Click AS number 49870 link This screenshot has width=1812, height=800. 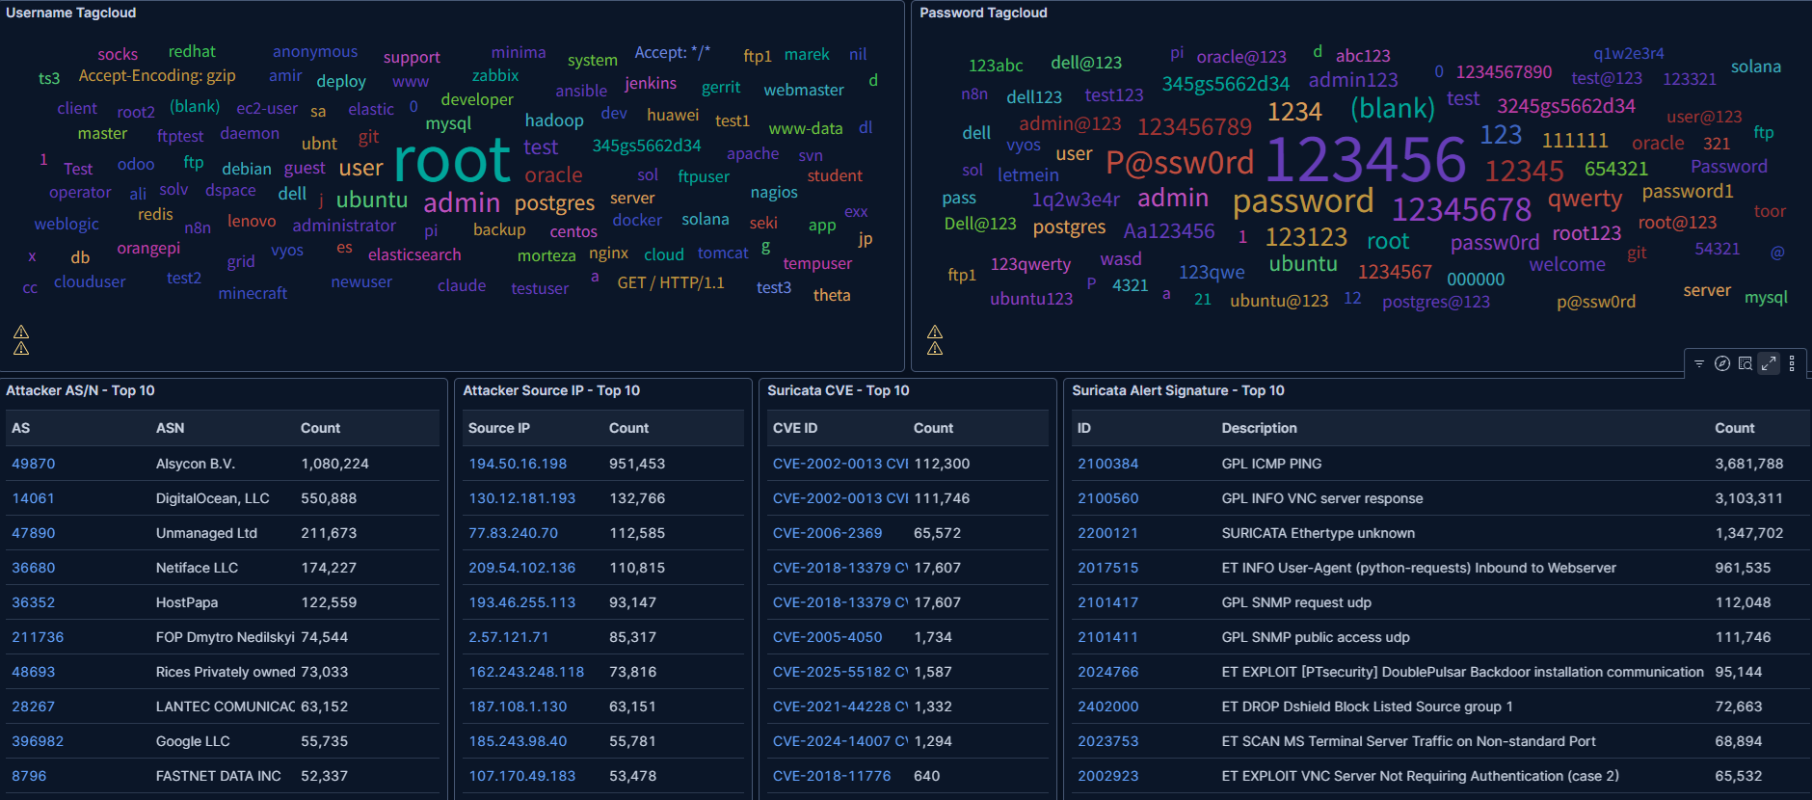pos(34,464)
